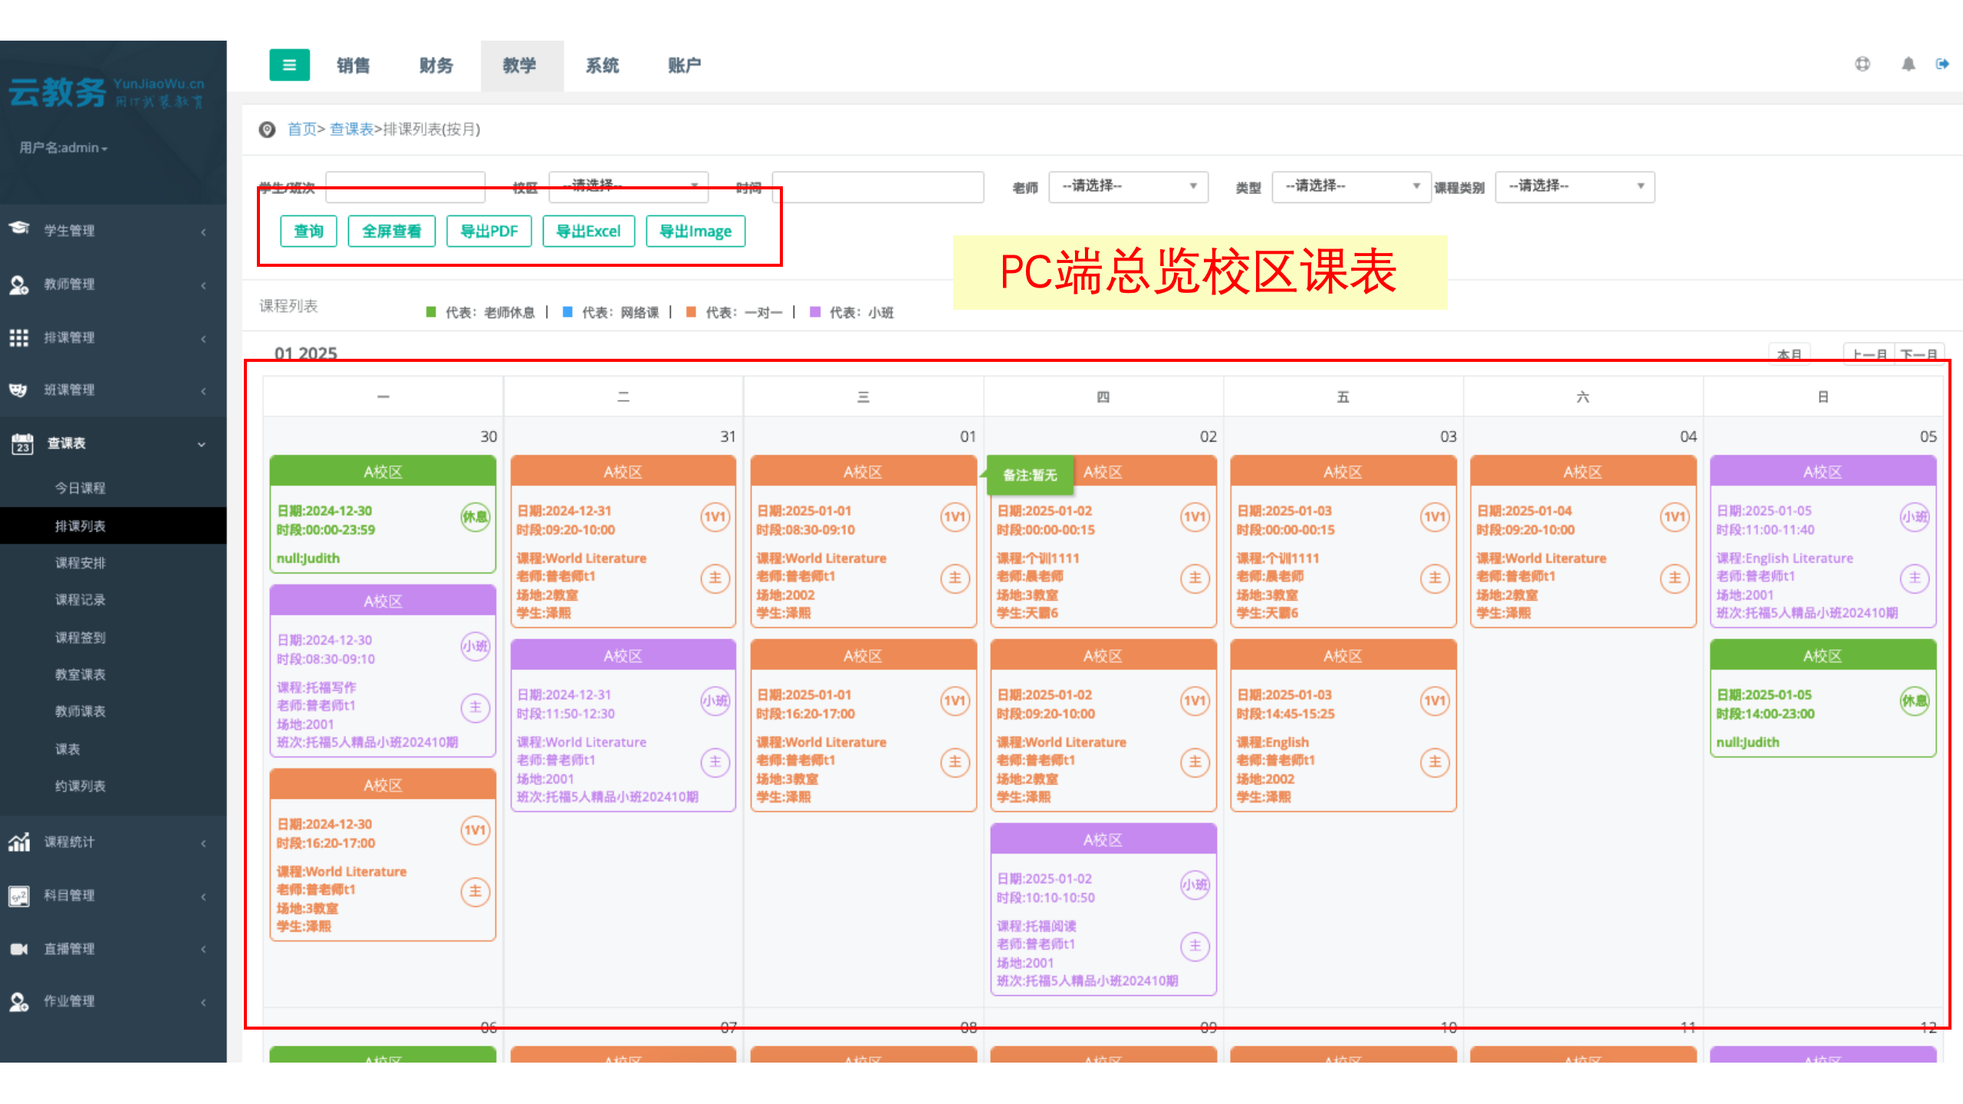This screenshot has width=1963, height=1104.
Task: Click the 查课表 breadcrumb link
Action: coord(351,130)
